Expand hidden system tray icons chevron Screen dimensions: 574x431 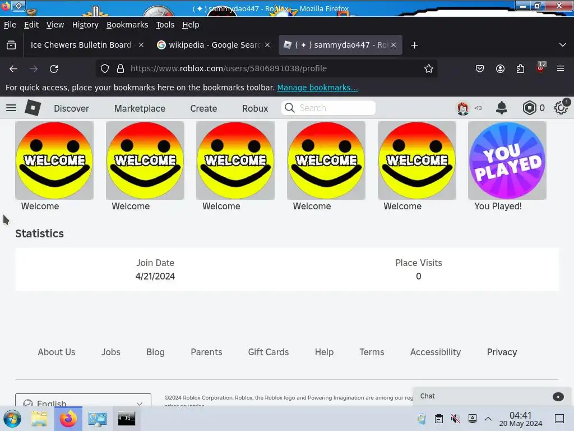point(488,419)
